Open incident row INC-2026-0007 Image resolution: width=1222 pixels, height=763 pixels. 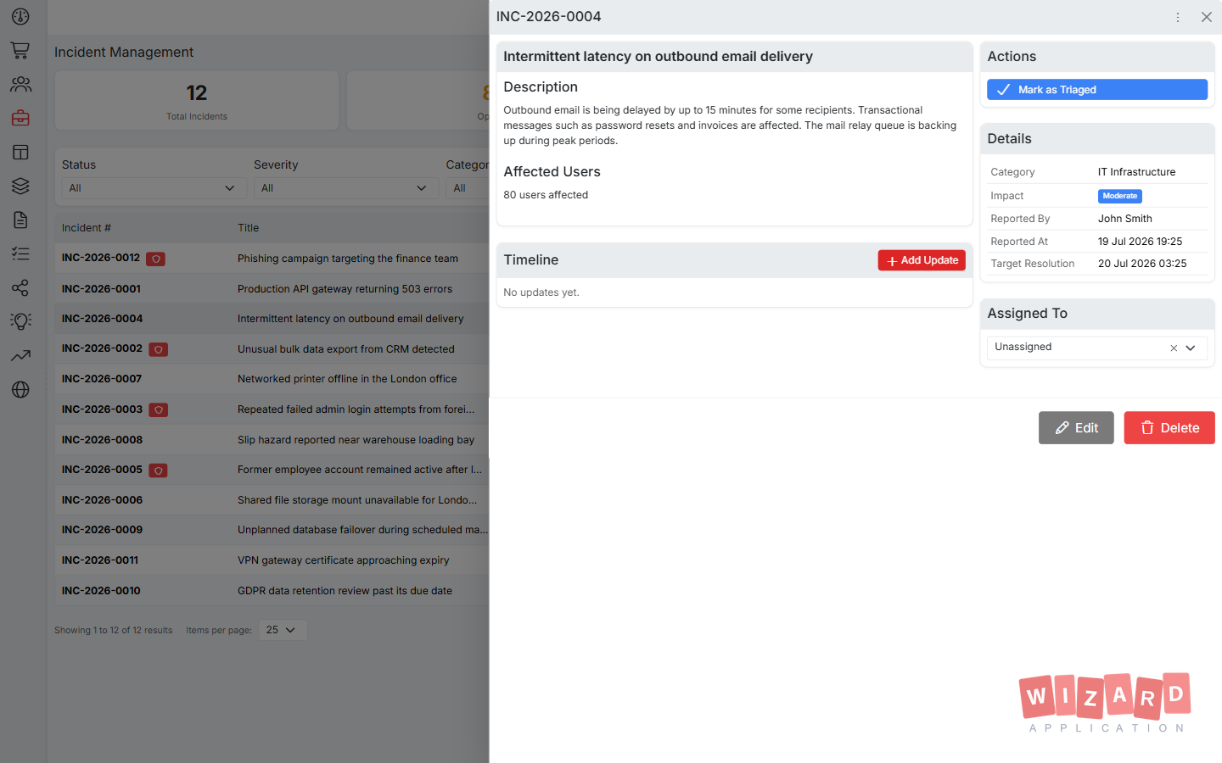click(x=272, y=379)
